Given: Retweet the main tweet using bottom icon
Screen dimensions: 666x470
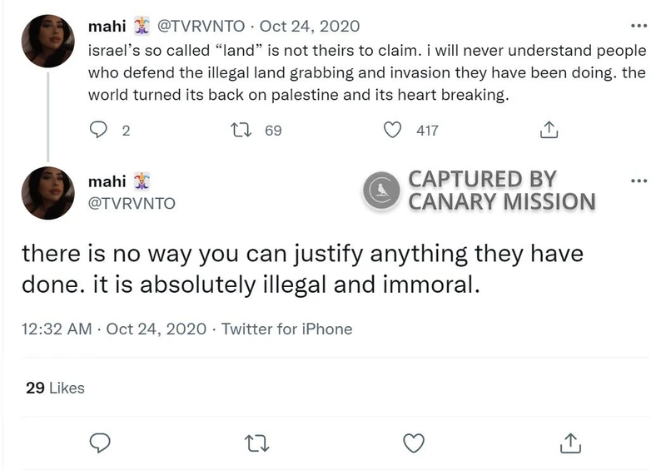Looking at the screenshot, I should 256,442.
